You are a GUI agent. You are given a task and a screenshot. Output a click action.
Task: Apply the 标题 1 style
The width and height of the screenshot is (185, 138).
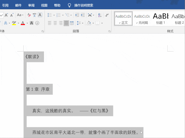pyautogui.click(x=160, y=19)
